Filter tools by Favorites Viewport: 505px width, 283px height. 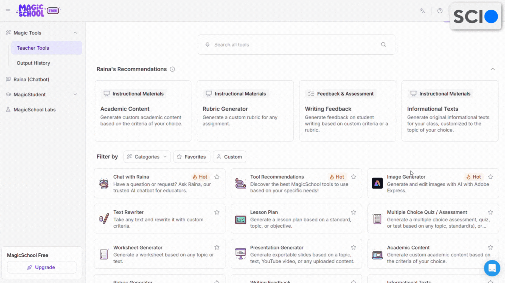coord(192,157)
